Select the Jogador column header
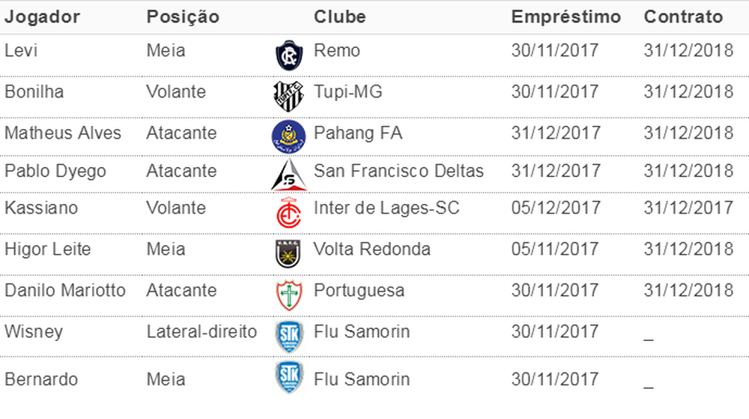The image size is (749, 419). coord(42,17)
